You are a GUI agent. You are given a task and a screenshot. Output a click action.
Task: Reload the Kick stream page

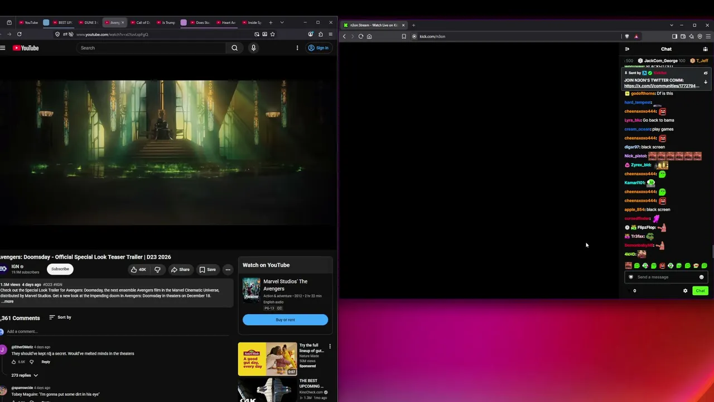point(361,36)
